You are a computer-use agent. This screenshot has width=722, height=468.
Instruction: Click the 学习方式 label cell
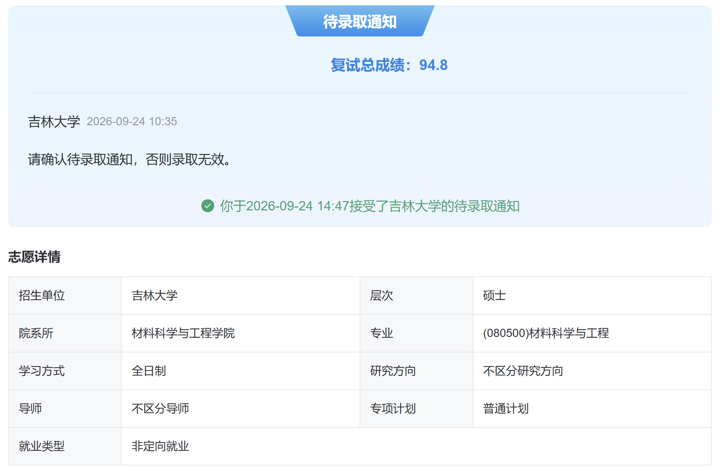coord(65,371)
